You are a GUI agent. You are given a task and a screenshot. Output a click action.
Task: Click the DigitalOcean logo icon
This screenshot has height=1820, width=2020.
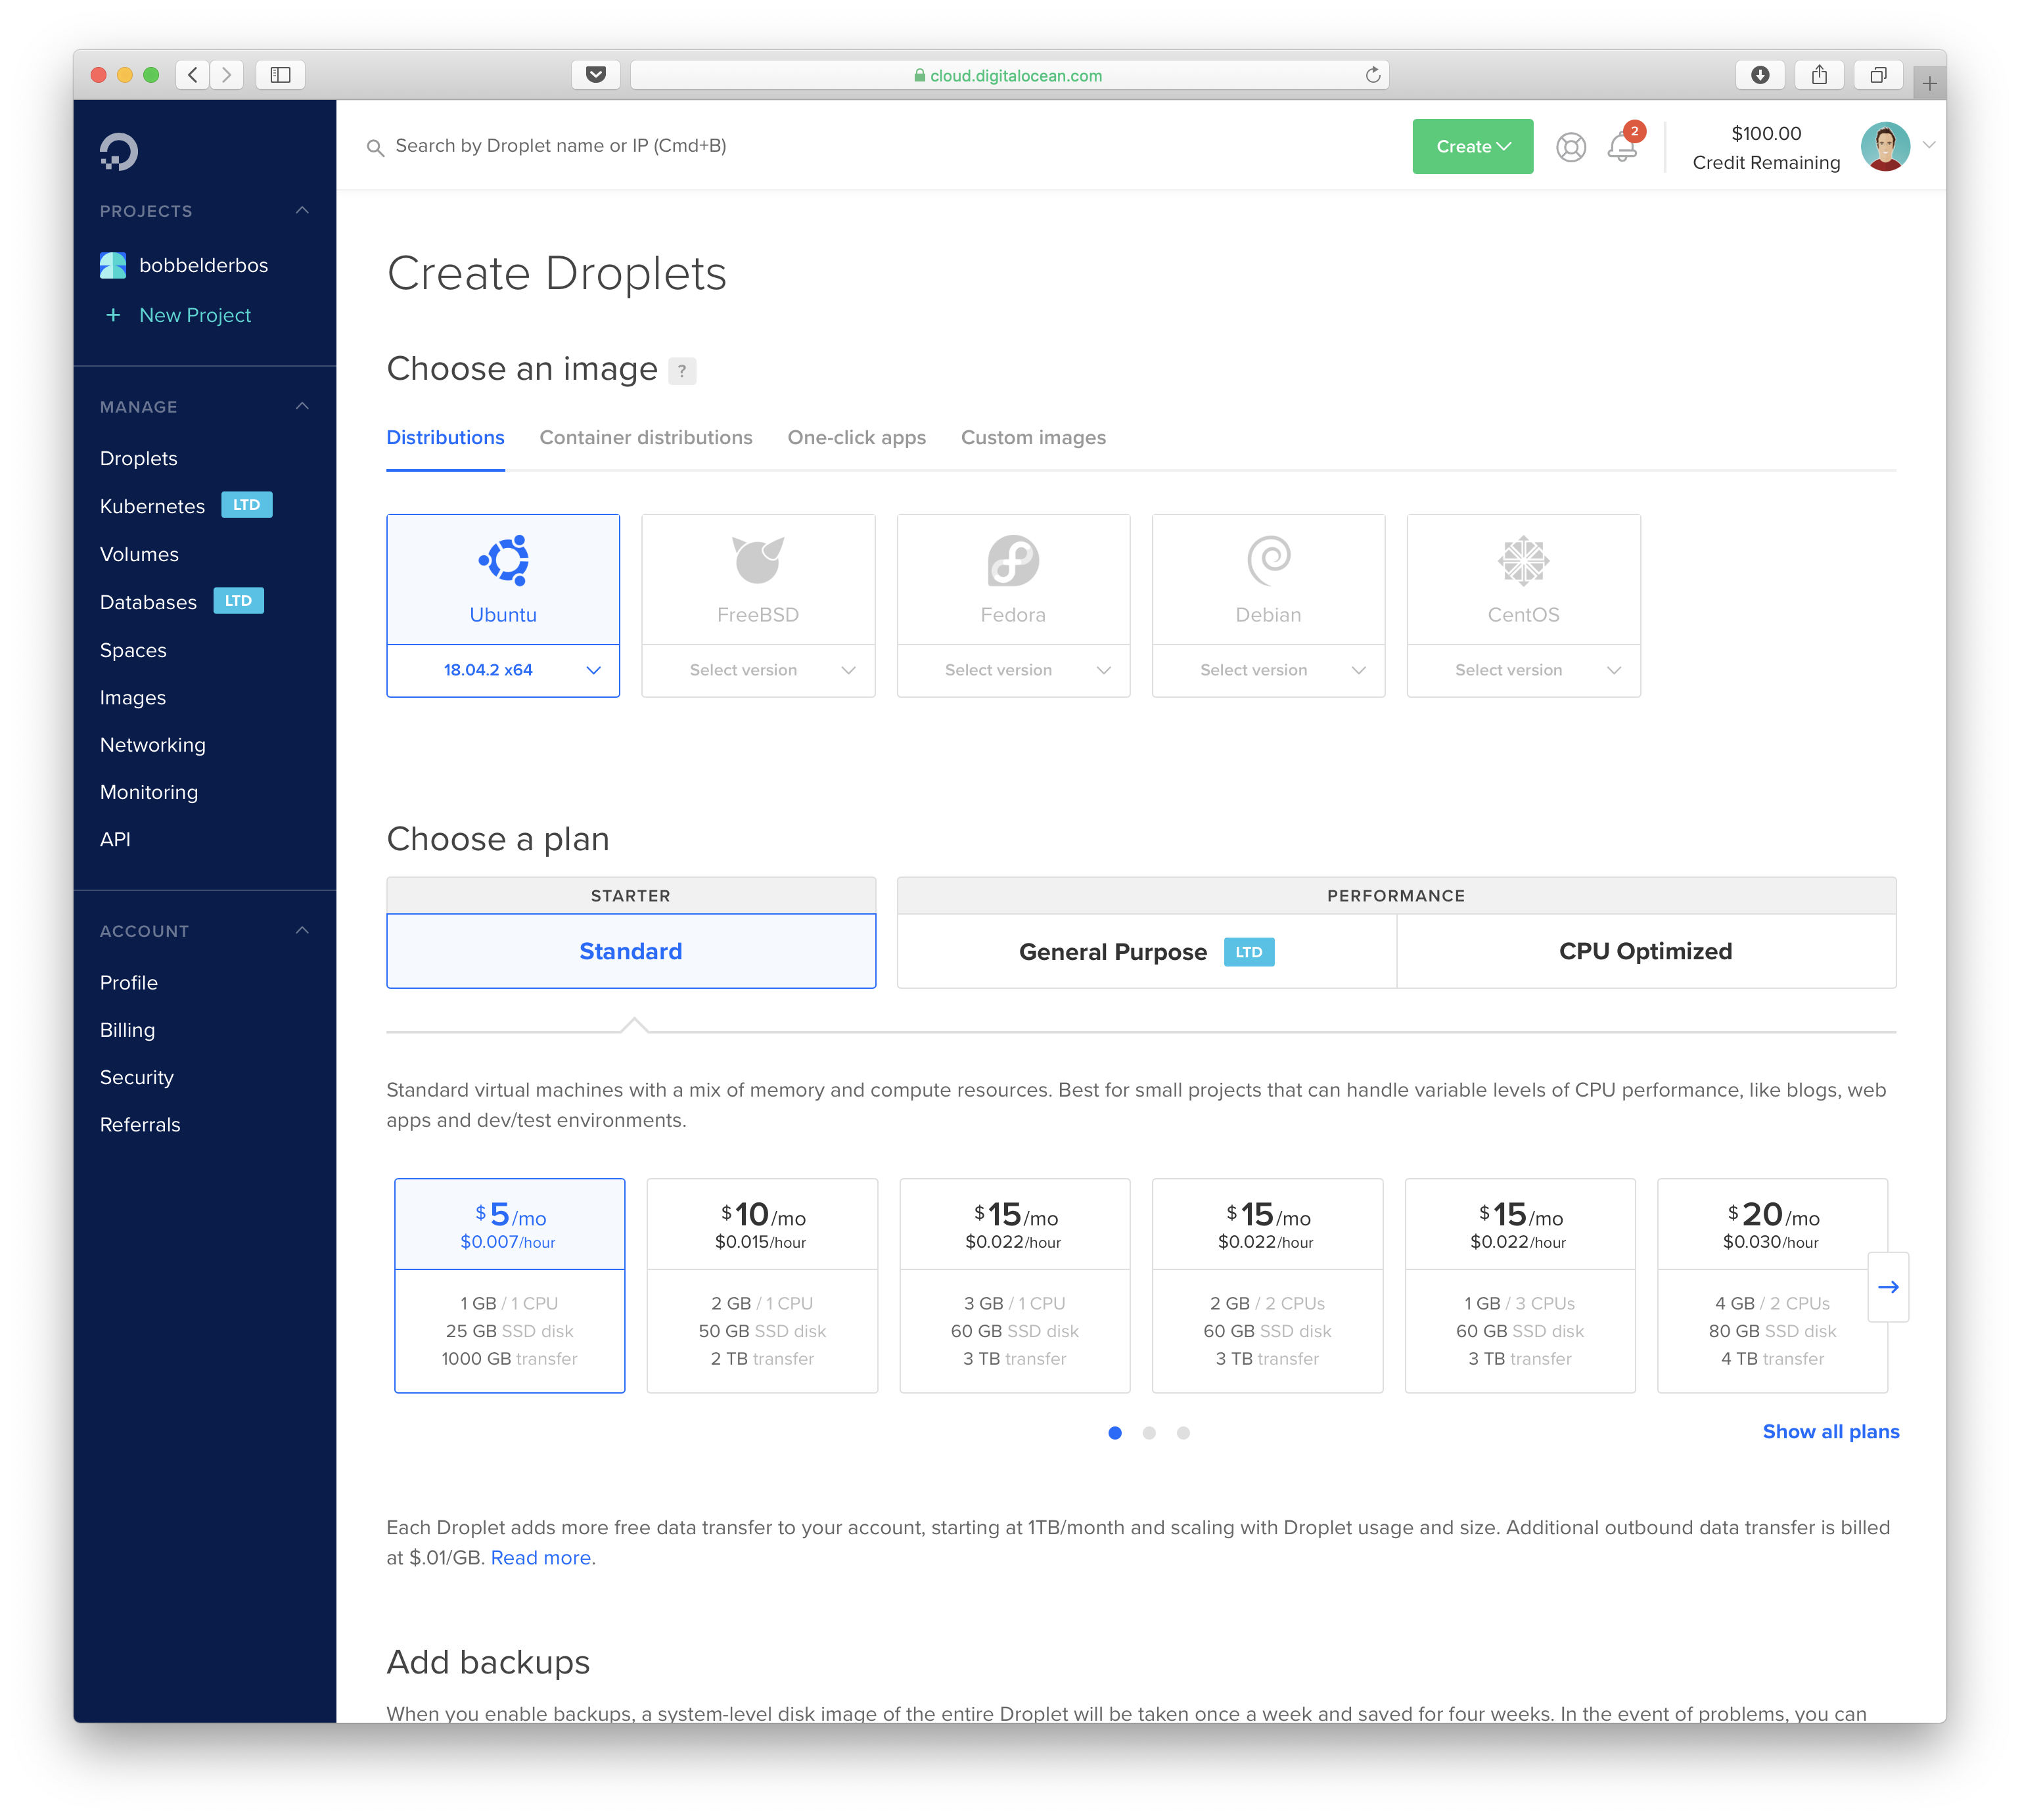click(119, 152)
